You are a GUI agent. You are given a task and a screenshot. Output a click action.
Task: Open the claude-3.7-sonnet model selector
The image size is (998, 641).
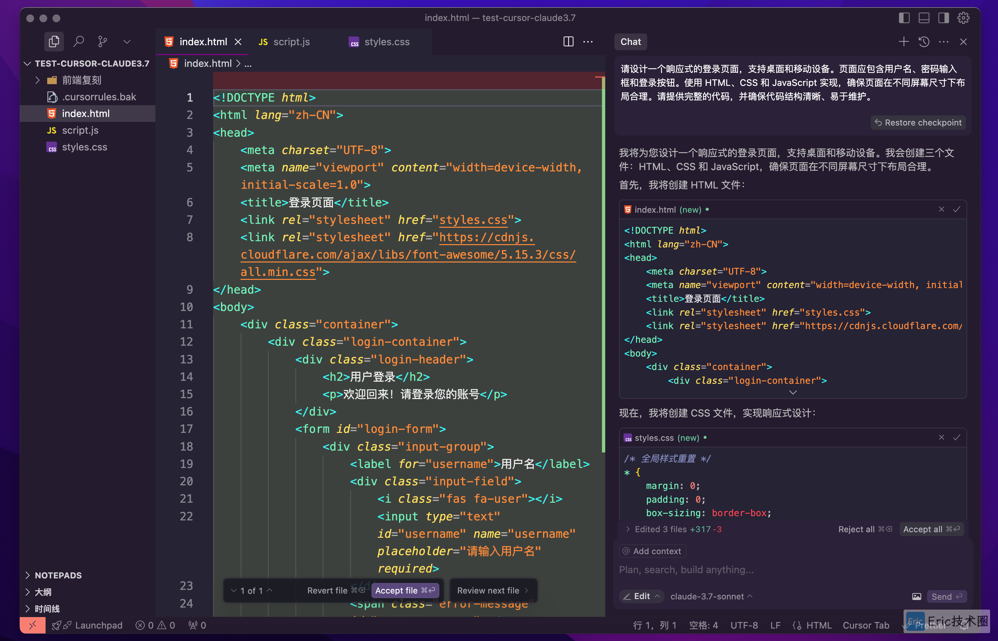pyautogui.click(x=711, y=596)
